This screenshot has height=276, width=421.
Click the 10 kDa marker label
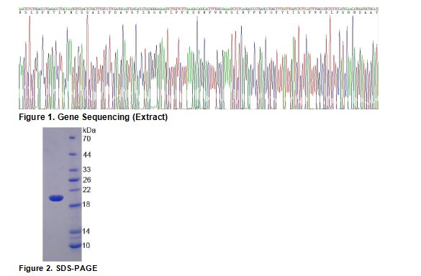tap(86, 245)
